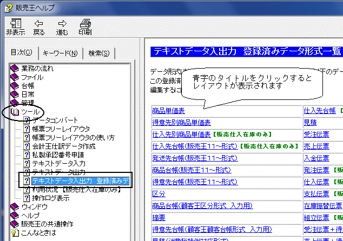Open the 得意先別商品単価表 link

pos(182,123)
